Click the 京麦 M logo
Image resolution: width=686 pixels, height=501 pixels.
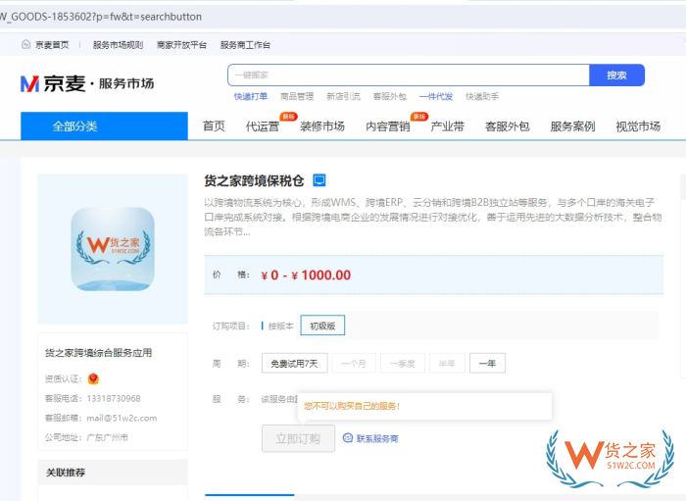click(29, 83)
